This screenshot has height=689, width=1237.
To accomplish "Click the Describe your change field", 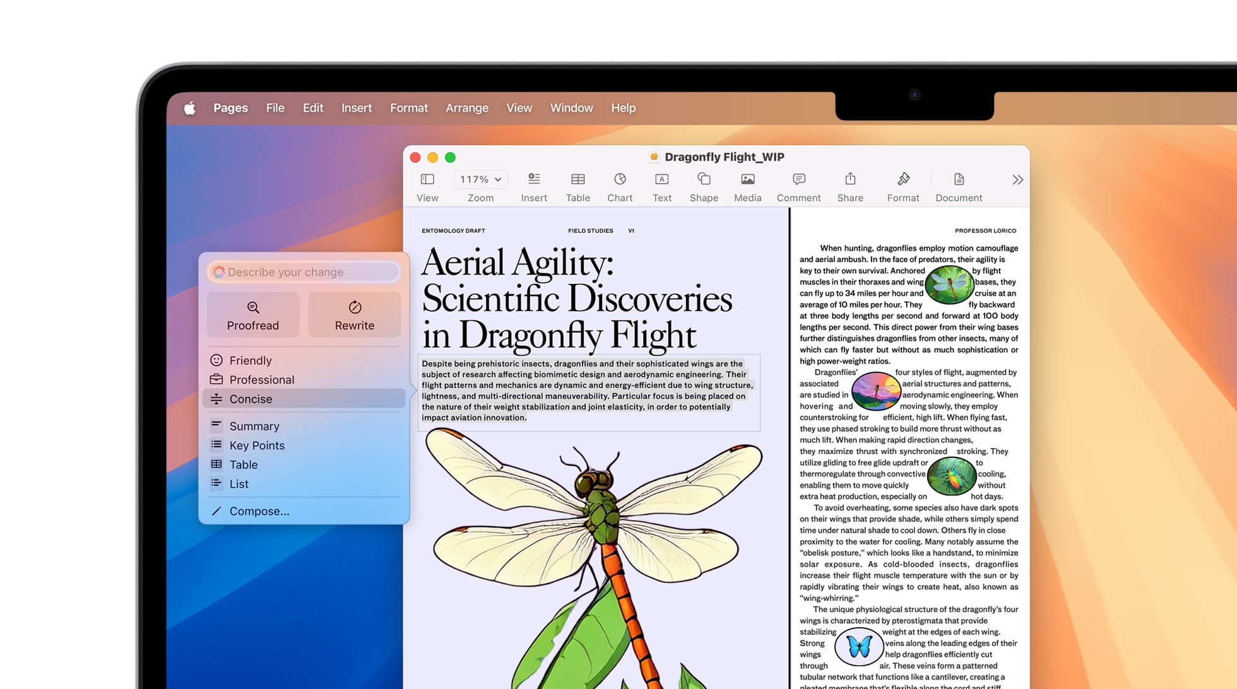I will coord(304,272).
